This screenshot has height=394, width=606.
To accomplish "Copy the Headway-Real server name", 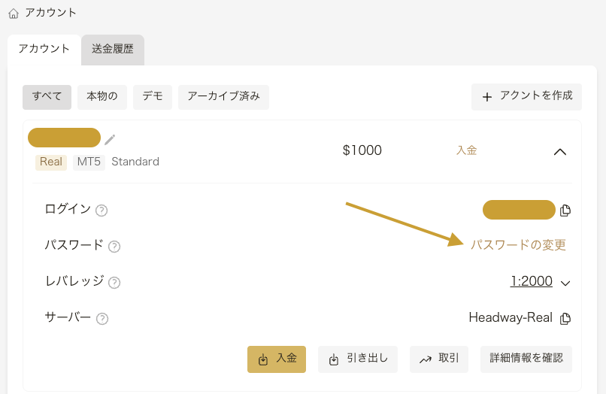I will point(565,318).
